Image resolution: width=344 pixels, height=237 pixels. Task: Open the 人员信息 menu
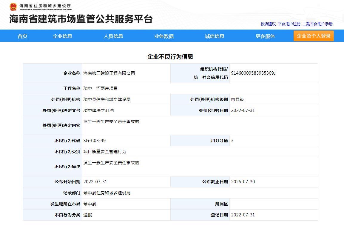pyautogui.click(x=113, y=36)
